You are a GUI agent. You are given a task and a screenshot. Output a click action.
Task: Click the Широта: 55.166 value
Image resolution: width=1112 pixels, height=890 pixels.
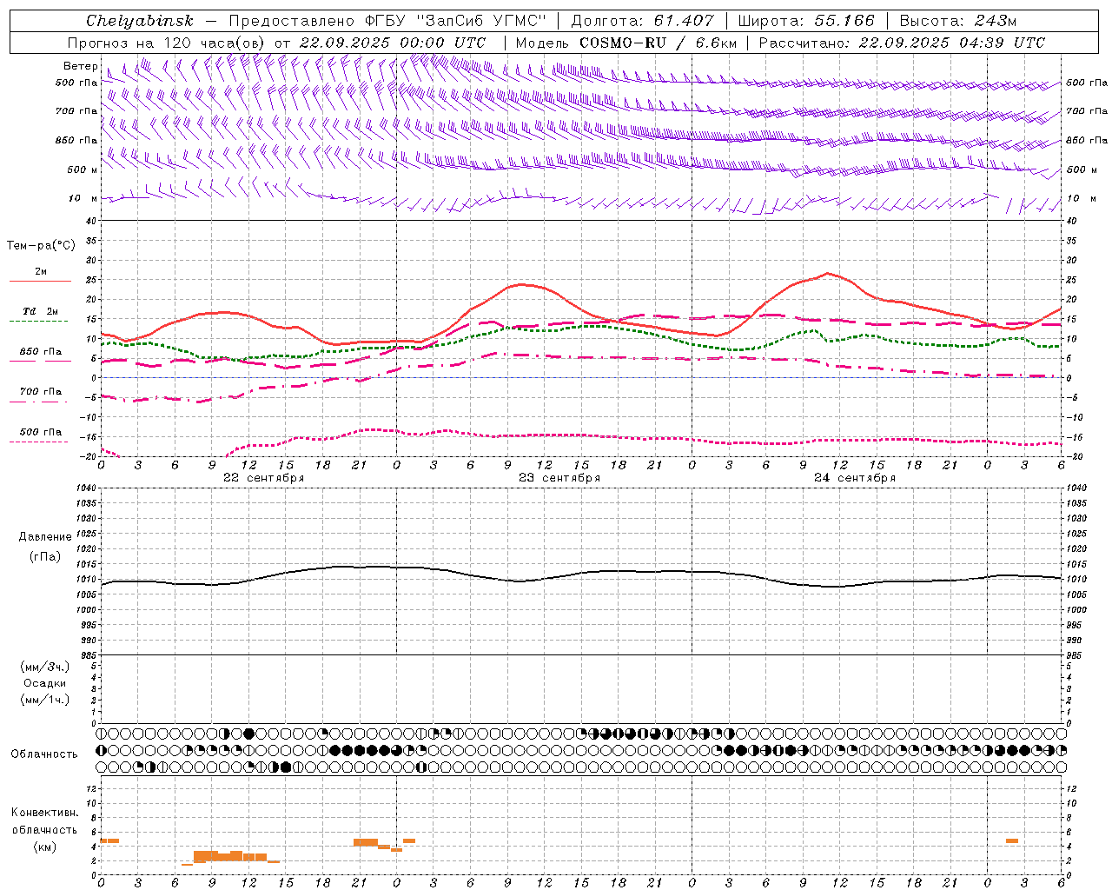pos(806,21)
